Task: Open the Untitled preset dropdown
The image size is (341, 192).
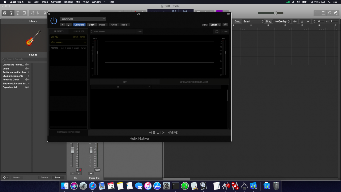Action: pyautogui.click(x=83, y=19)
